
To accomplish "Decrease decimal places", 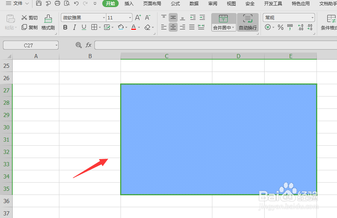I will [310, 27].
